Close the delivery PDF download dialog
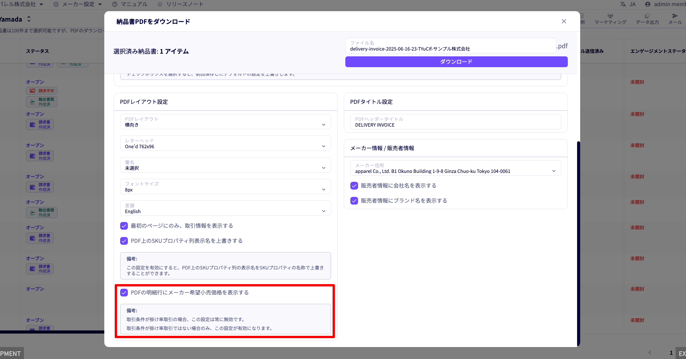686x359 pixels. click(564, 21)
